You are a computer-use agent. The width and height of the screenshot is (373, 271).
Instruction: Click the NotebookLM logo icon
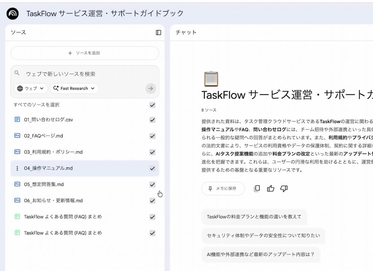coord(13,13)
